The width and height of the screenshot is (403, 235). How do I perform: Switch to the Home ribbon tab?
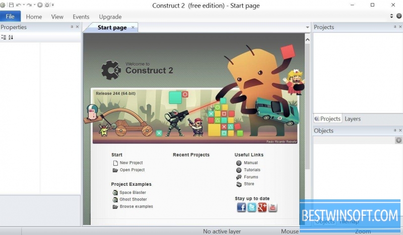(x=34, y=17)
